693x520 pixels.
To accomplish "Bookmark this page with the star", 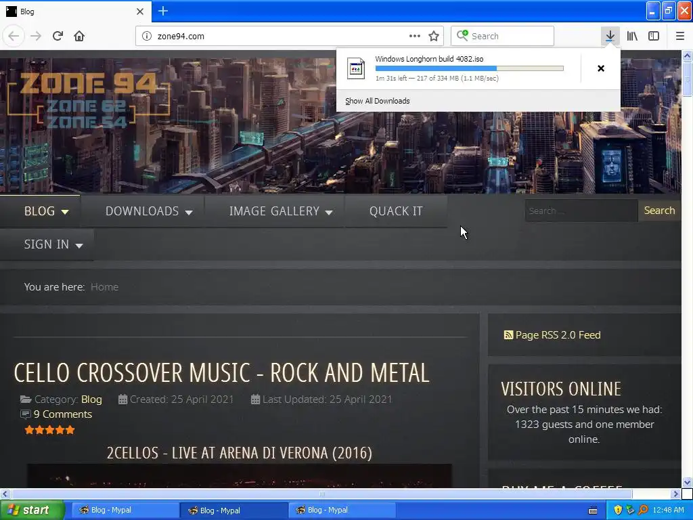I will point(434,36).
